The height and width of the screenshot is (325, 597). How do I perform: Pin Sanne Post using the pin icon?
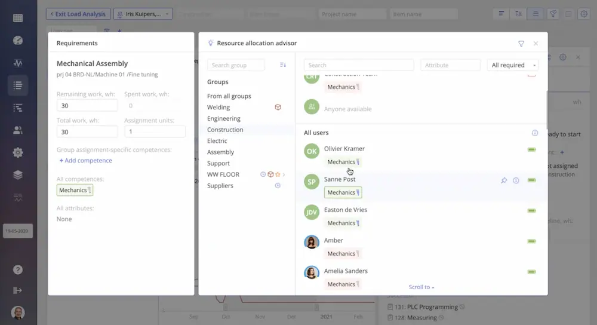coord(504,180)
